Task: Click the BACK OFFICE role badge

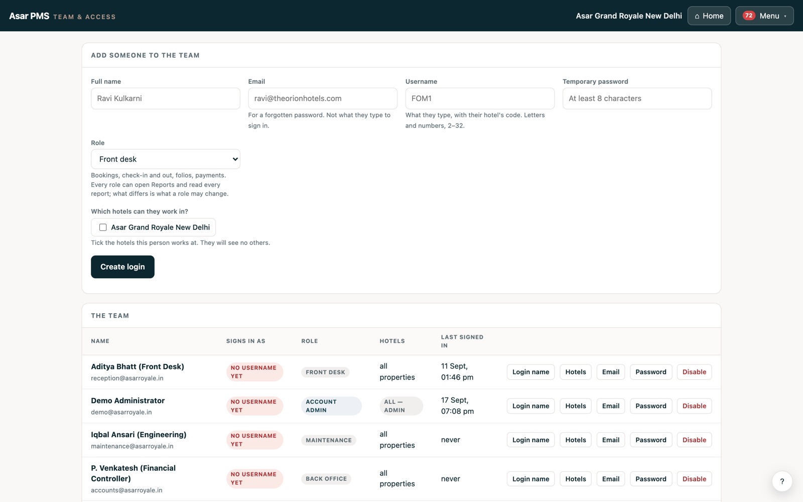Action: 326,479
